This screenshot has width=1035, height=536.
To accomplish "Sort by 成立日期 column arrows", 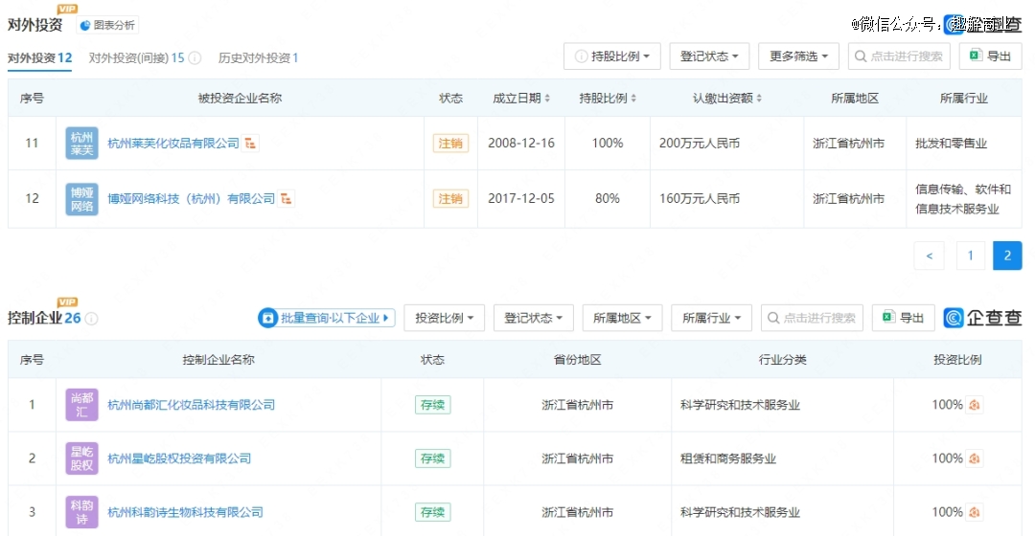I will tap(547, 99).
